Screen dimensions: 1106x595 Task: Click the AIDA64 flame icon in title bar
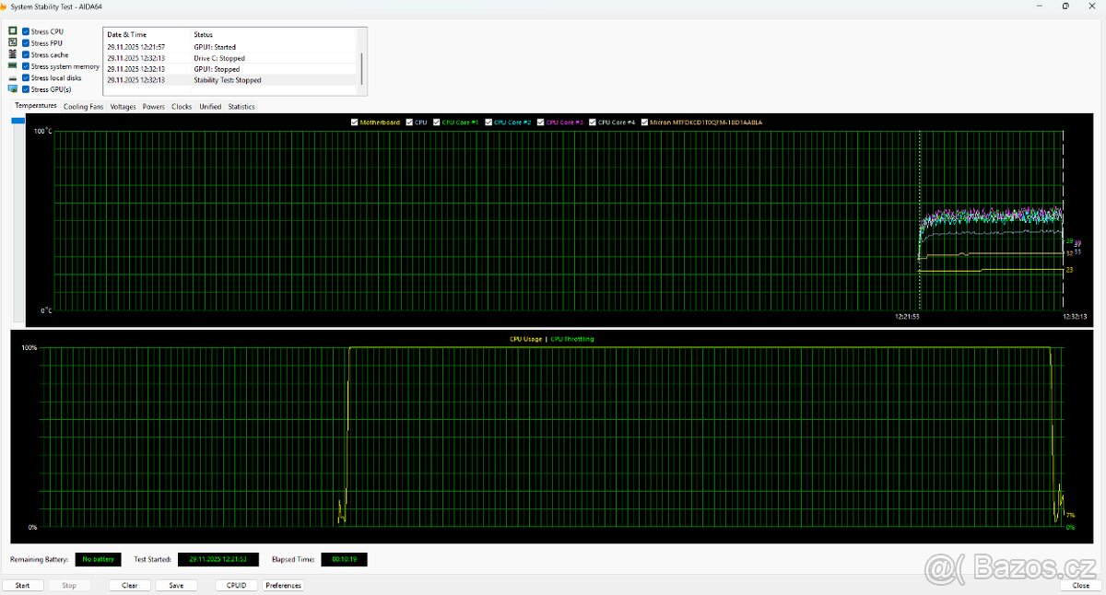5,6
